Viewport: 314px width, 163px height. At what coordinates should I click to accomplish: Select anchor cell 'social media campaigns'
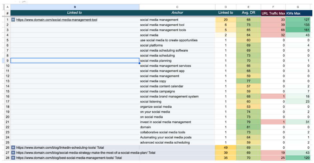click(177, 91)
